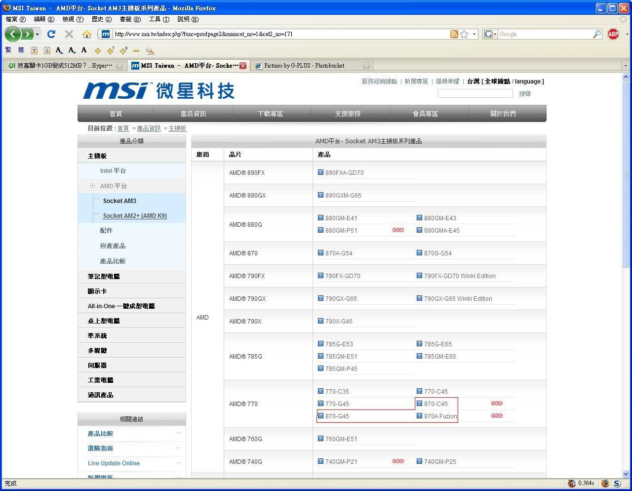Open the back/forward history dropdown arrow
This screenshot has height=491, width=632.
tap(37, 34)
